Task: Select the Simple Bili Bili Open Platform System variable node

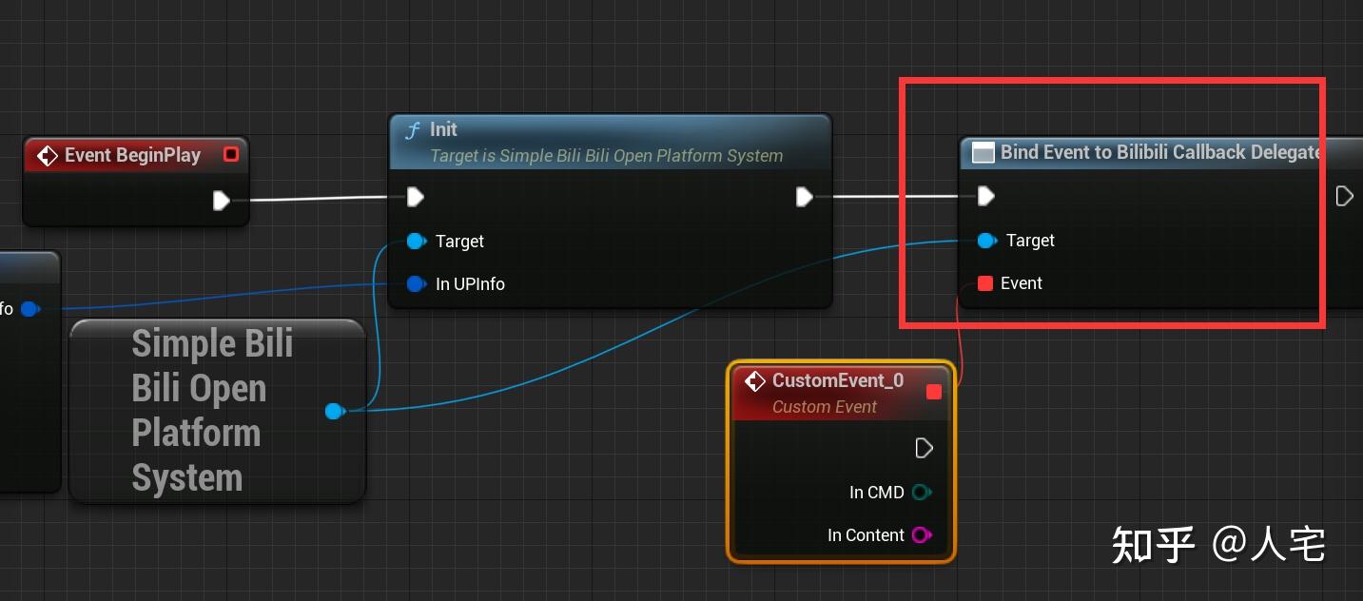Action: pyautogui.click(x=217, y=410)
